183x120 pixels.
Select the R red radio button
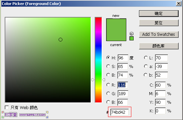tap(108, 85)
